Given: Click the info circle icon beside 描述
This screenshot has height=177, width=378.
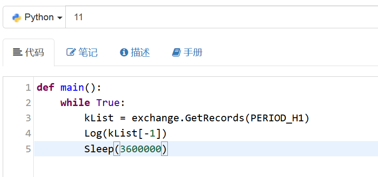Looking at the screenshot, I should [124, 52].
